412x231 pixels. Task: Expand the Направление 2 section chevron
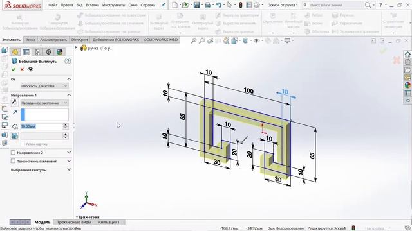(x=69, y=153)
